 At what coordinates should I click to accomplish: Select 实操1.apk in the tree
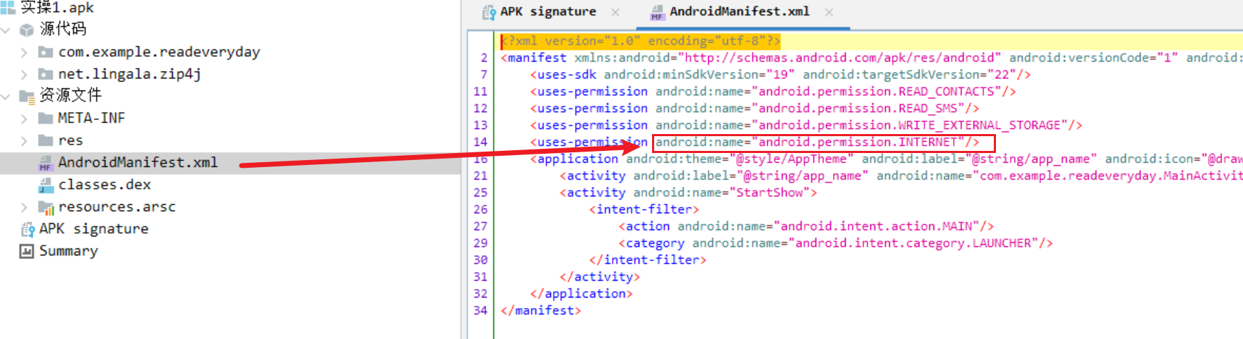(x=57, y=8)
